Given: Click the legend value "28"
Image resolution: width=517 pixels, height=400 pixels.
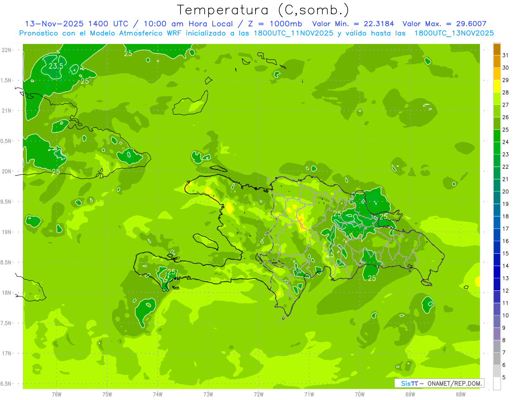Looking at the screenshot, I should pos(506,92).
